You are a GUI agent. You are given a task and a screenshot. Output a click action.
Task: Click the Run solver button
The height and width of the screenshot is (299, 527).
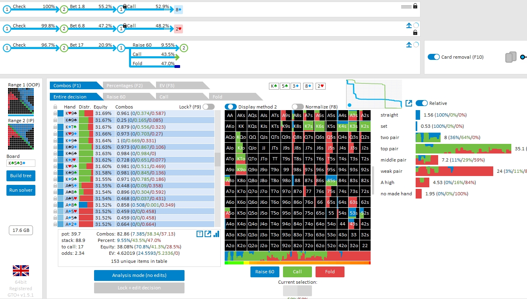point(21,190)
